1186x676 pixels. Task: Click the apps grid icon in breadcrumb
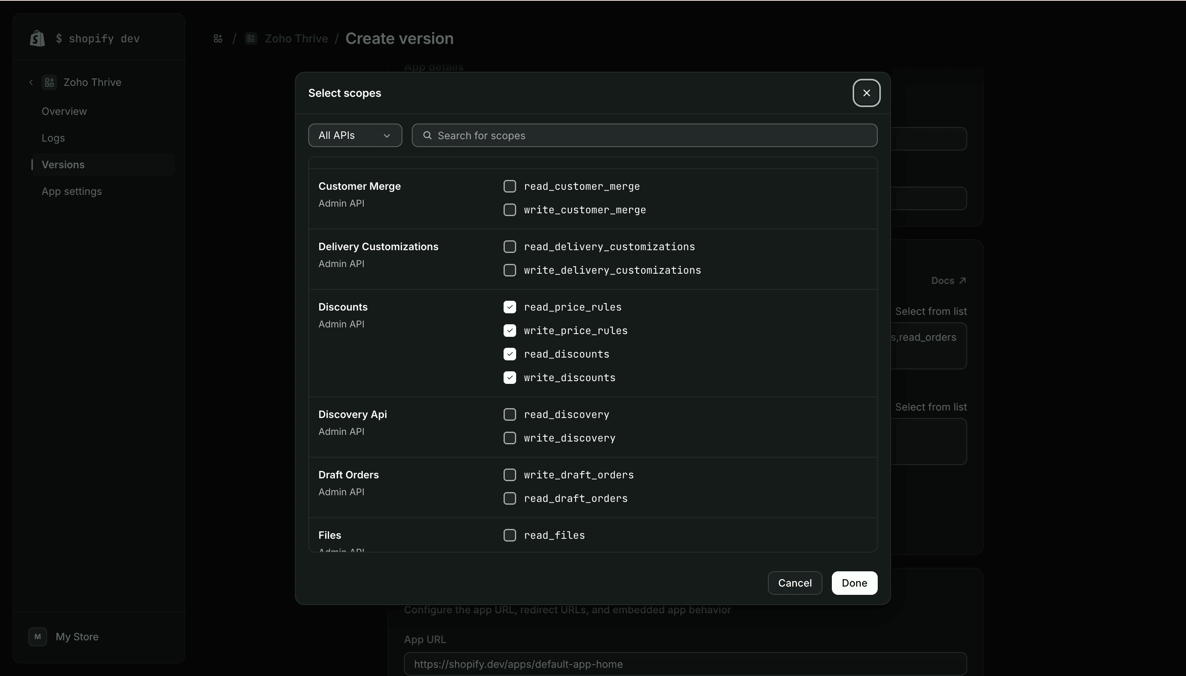click(x=218, y=38)
